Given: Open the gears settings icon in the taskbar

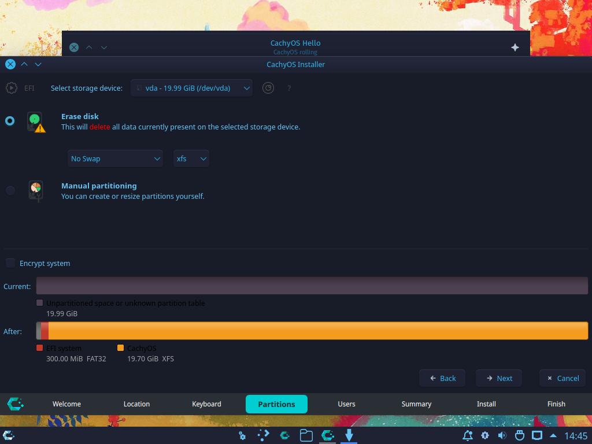Looking at the screenshot, I should coord(242,436).
